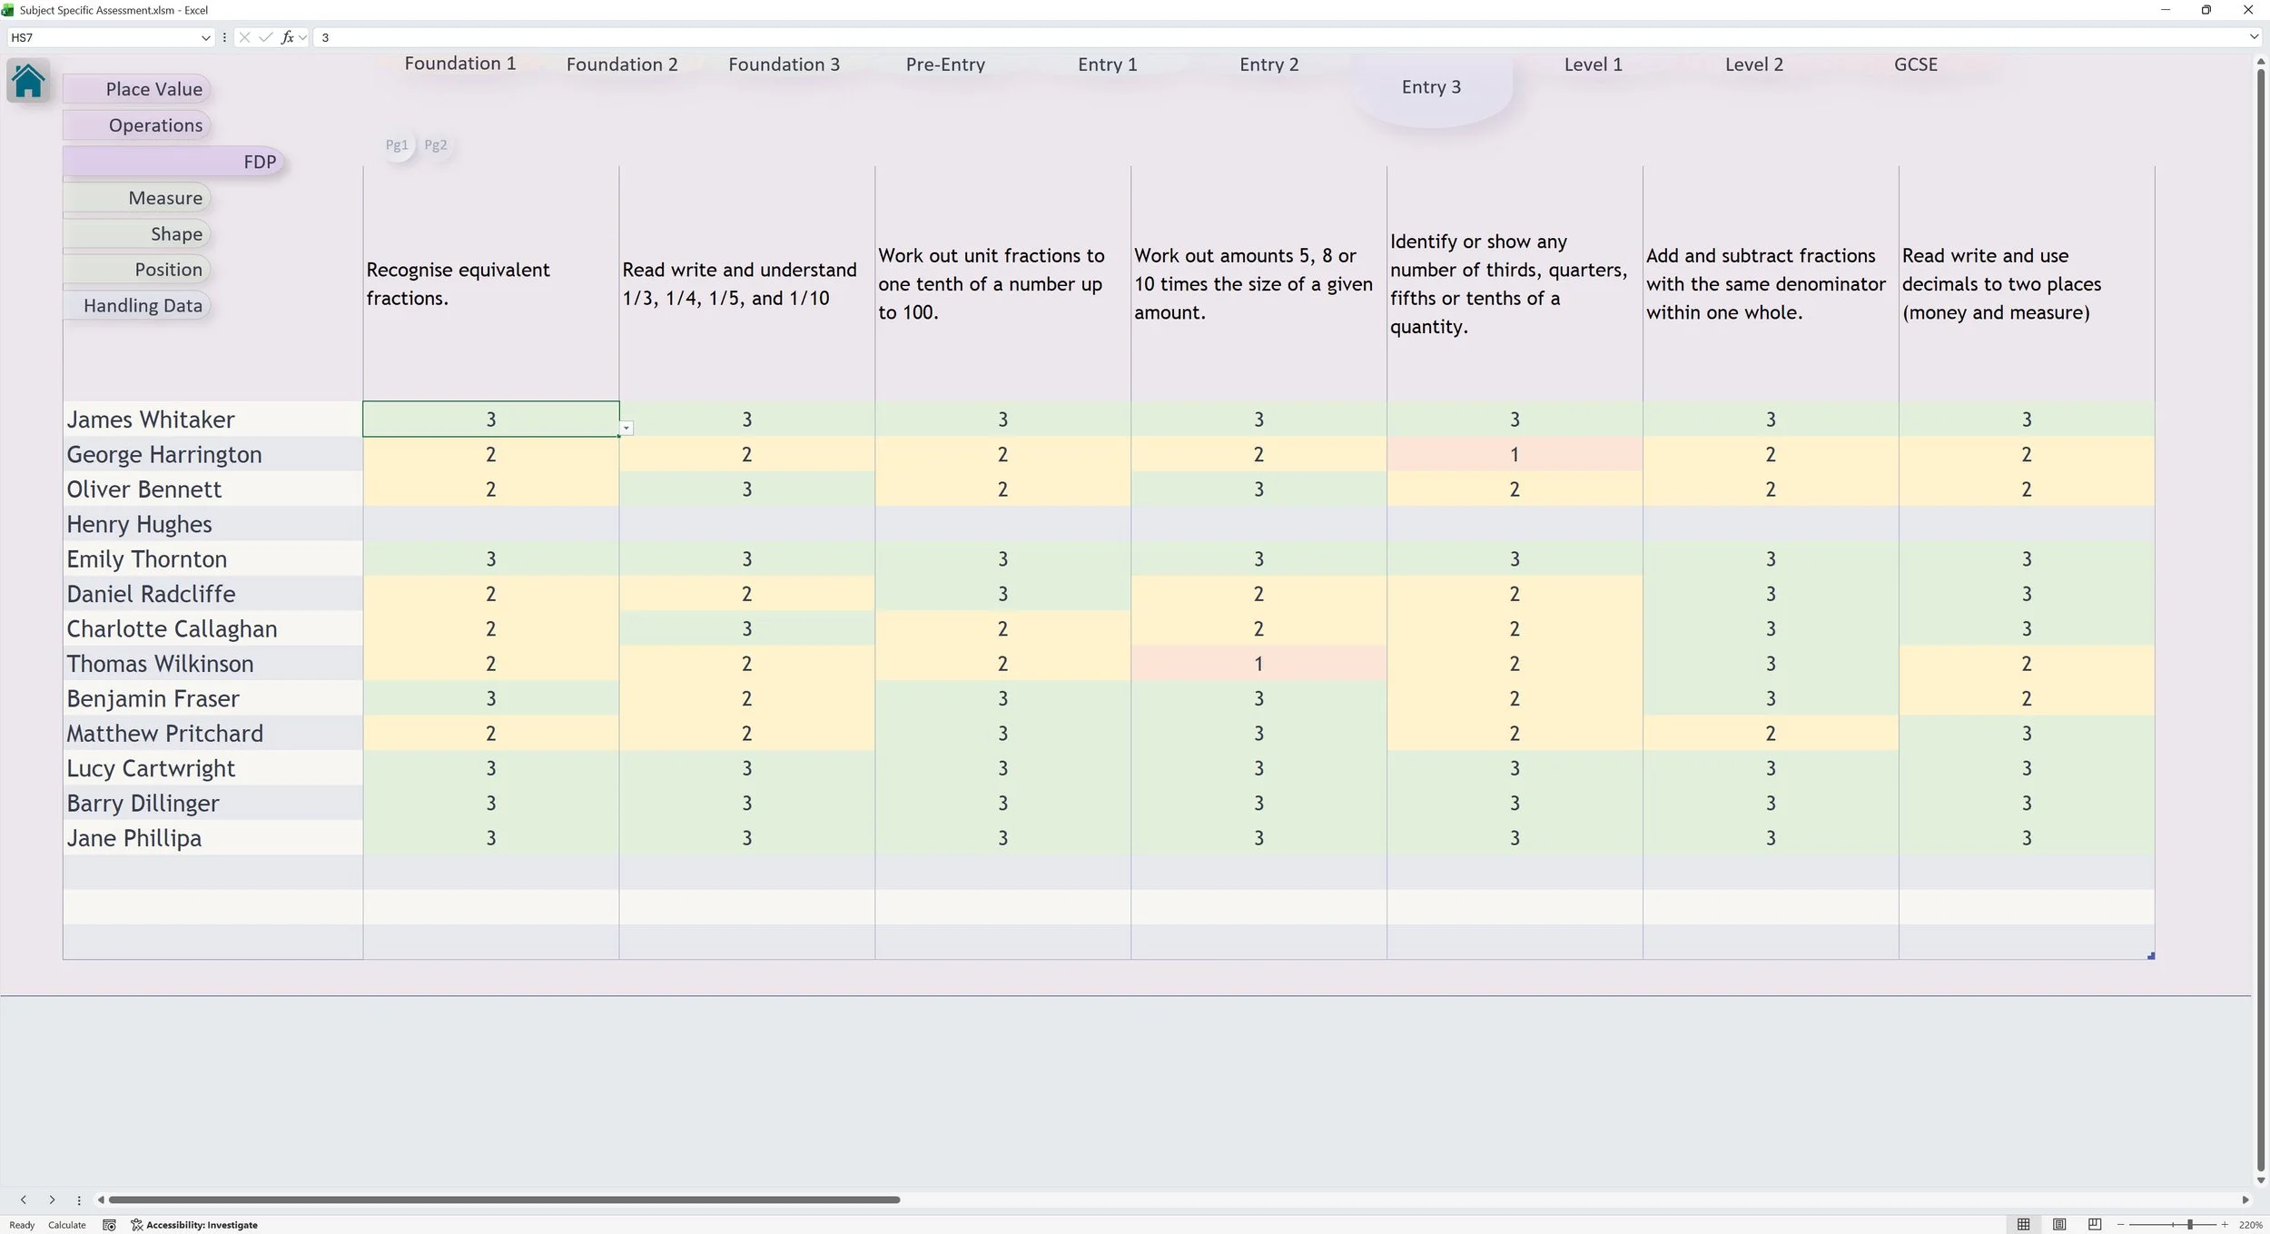Expand the formula bar chevron

point(2254,37)
